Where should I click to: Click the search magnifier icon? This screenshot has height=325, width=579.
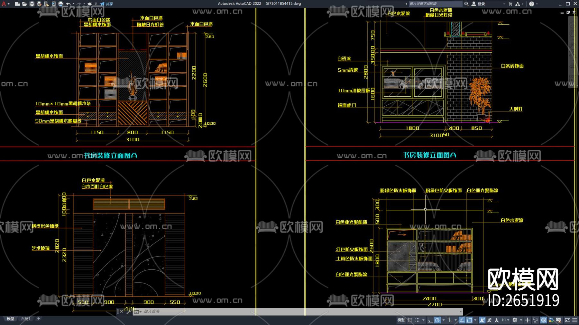(466, 4)
